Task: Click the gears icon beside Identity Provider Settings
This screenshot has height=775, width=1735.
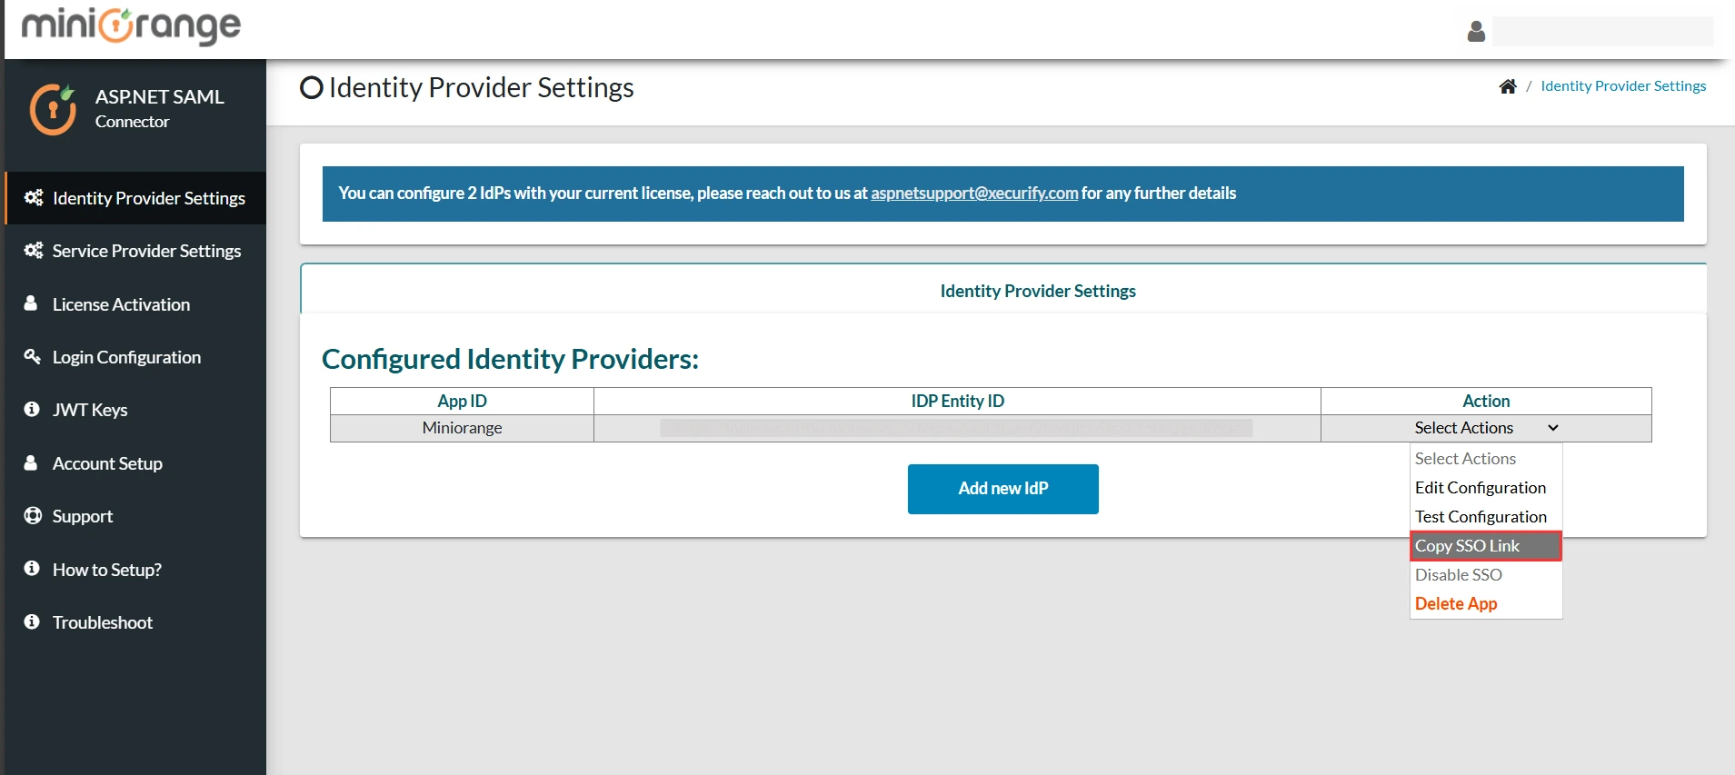Action: click(34, 198)
